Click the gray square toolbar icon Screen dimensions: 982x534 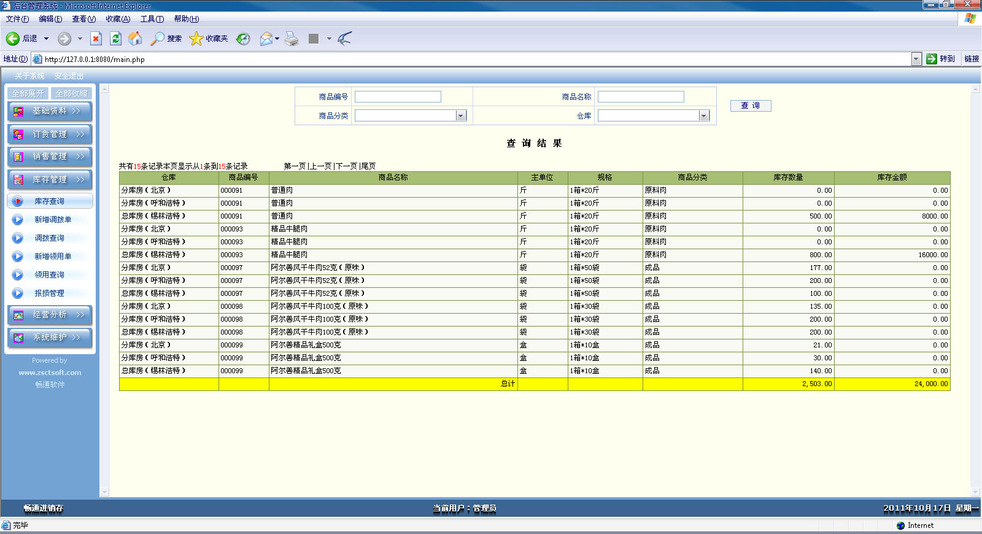click(314, 39)
